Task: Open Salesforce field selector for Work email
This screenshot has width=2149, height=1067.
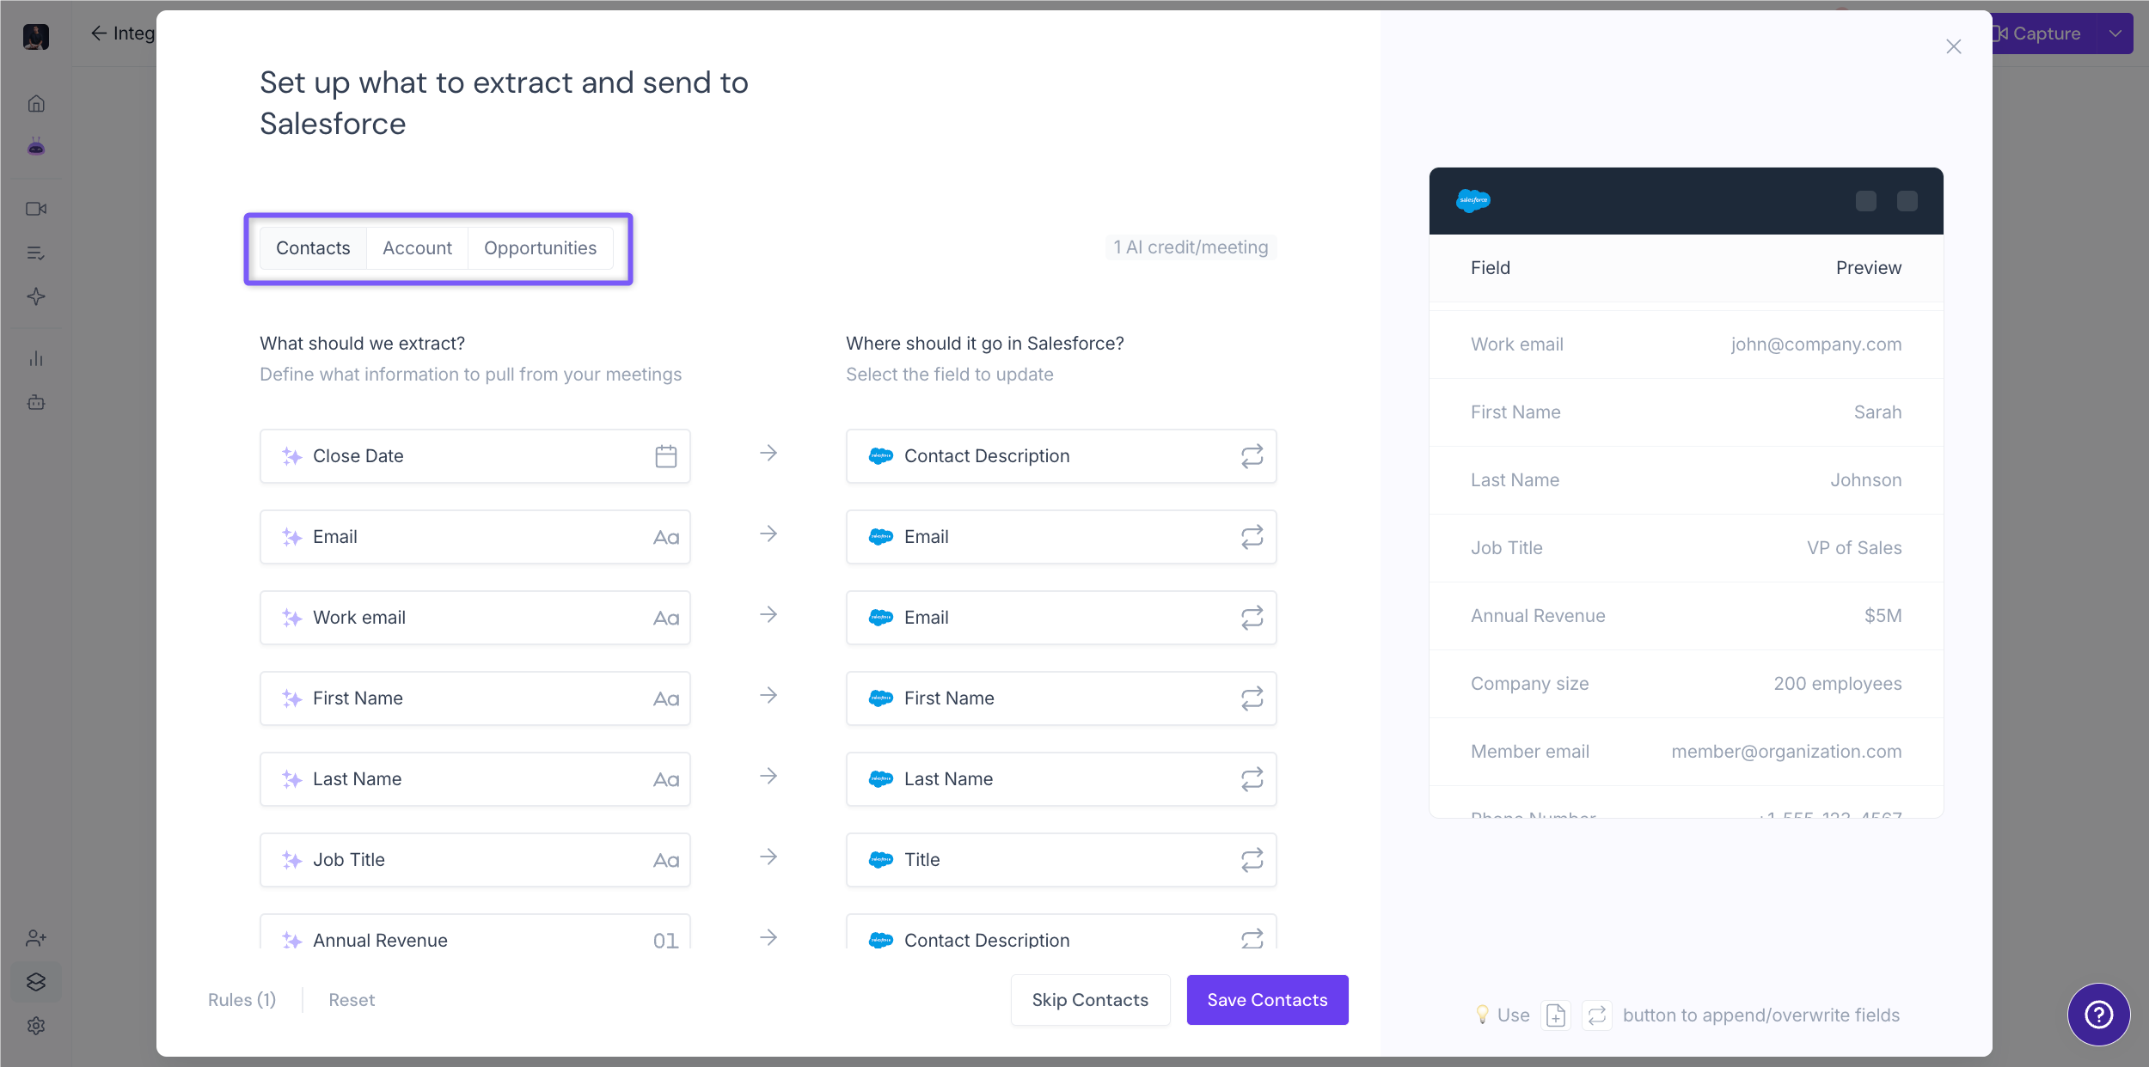Action: coord(1061,618)
